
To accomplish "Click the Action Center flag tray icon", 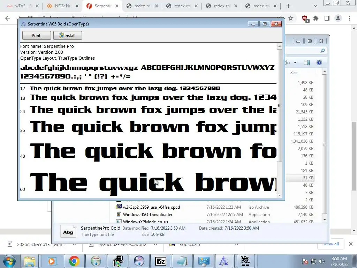I will pyautogui.click(x=305, y=261).
